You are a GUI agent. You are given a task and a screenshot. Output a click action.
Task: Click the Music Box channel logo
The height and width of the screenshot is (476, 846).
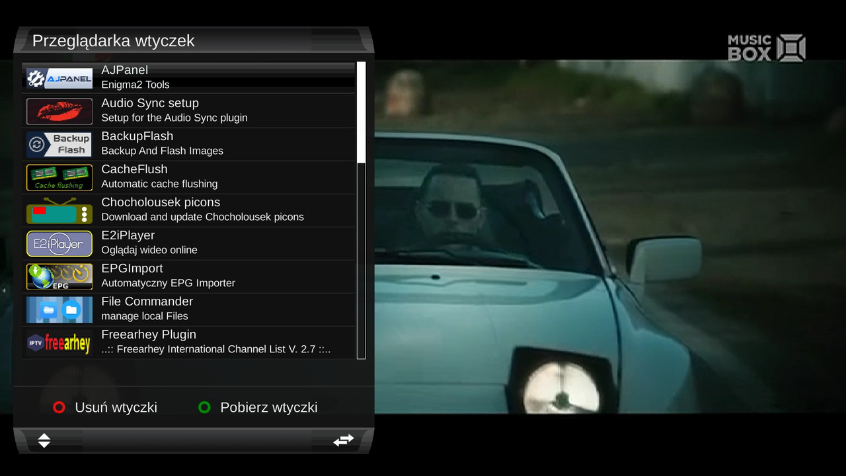click(x=767, y=48)
